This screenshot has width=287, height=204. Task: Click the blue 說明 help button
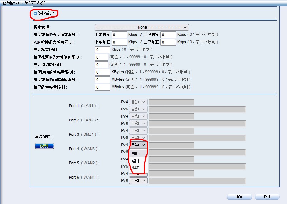click(44, 146)
